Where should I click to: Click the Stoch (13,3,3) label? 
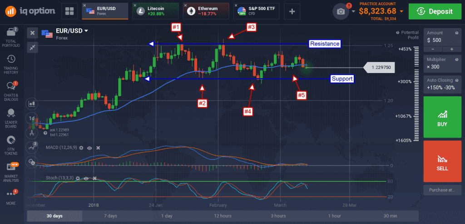pos(59,178)
